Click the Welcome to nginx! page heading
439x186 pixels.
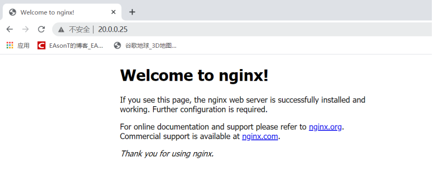click(194, 76)
